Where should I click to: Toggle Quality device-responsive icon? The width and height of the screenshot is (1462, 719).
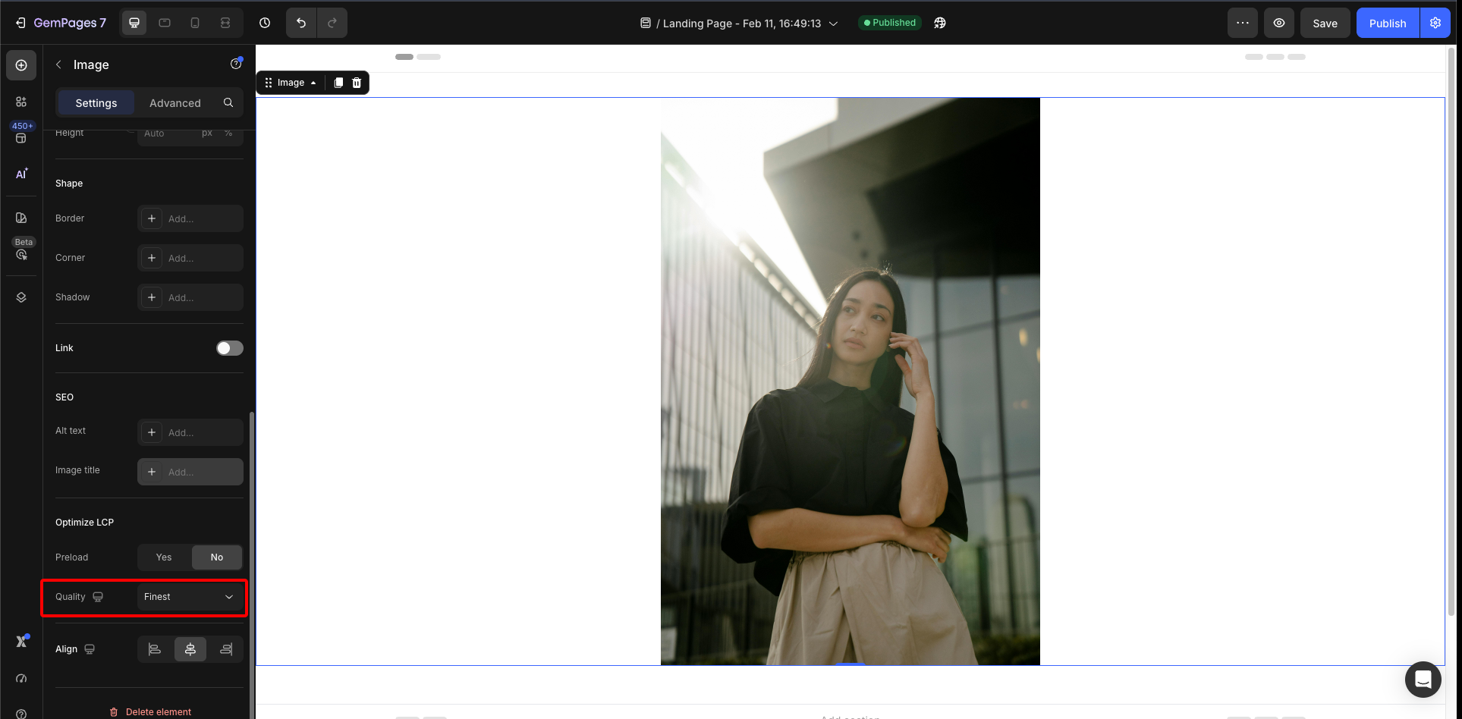[98, 597]
